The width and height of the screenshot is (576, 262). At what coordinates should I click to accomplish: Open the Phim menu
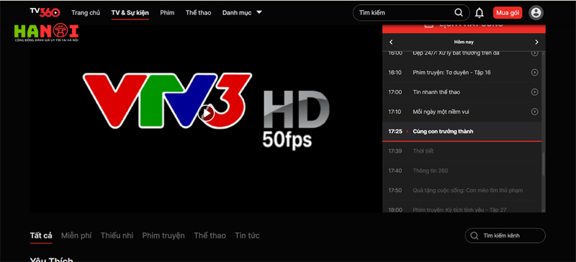pyautogui.click(x=167, y=13)
